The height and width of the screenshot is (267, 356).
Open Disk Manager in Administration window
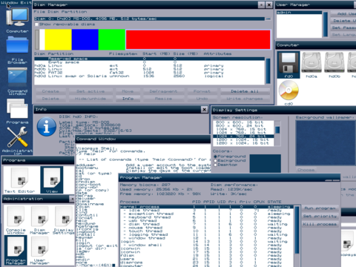(x=39, y=221)
